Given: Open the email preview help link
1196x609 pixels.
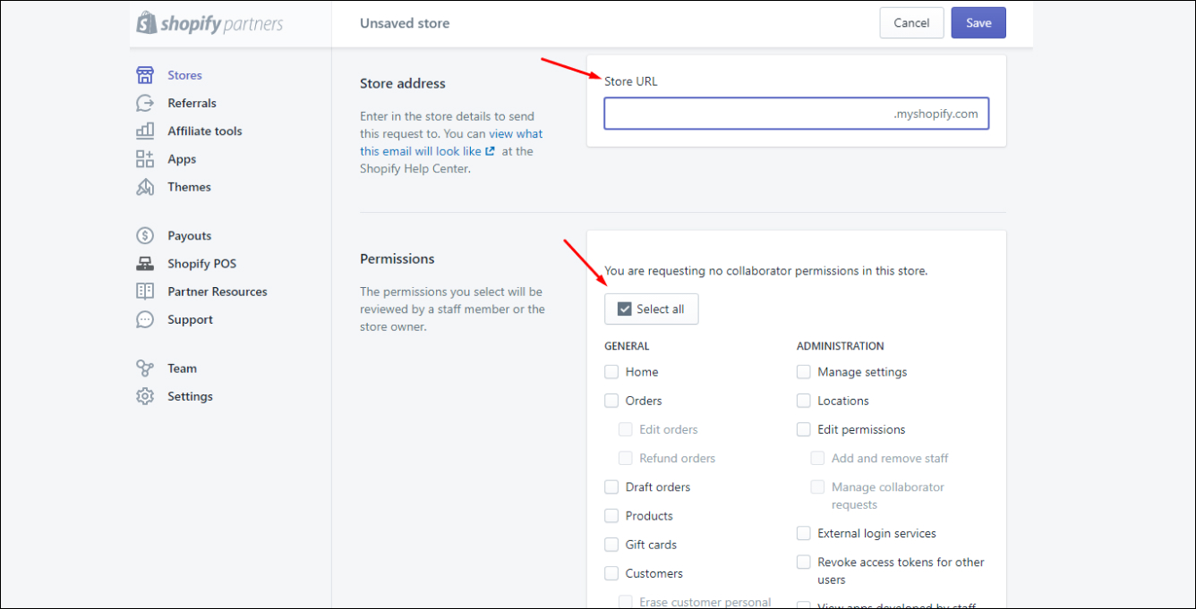Looking at the screenshot, I should [x=452, y=143].
